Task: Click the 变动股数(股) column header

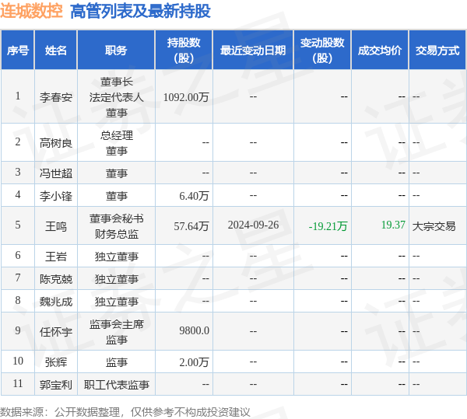Action: click(322, 51)
